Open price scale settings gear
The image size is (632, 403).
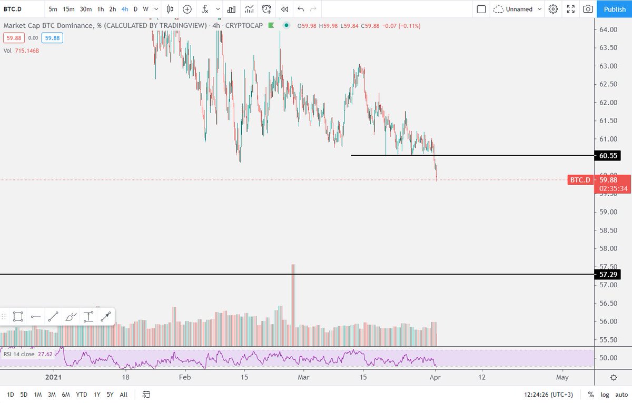[x=614, y=377]
